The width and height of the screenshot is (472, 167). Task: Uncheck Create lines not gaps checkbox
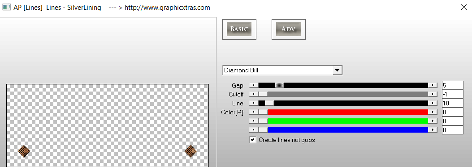253,140
